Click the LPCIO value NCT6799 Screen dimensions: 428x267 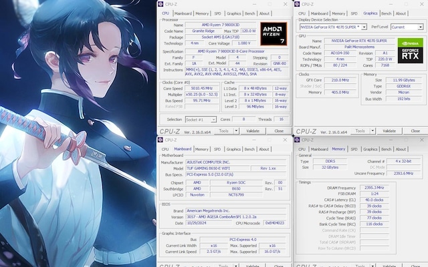[236, 195]
